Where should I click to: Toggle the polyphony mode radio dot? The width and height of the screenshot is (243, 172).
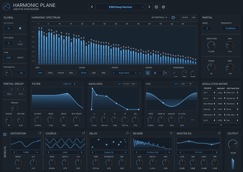(x=20, y=28)
